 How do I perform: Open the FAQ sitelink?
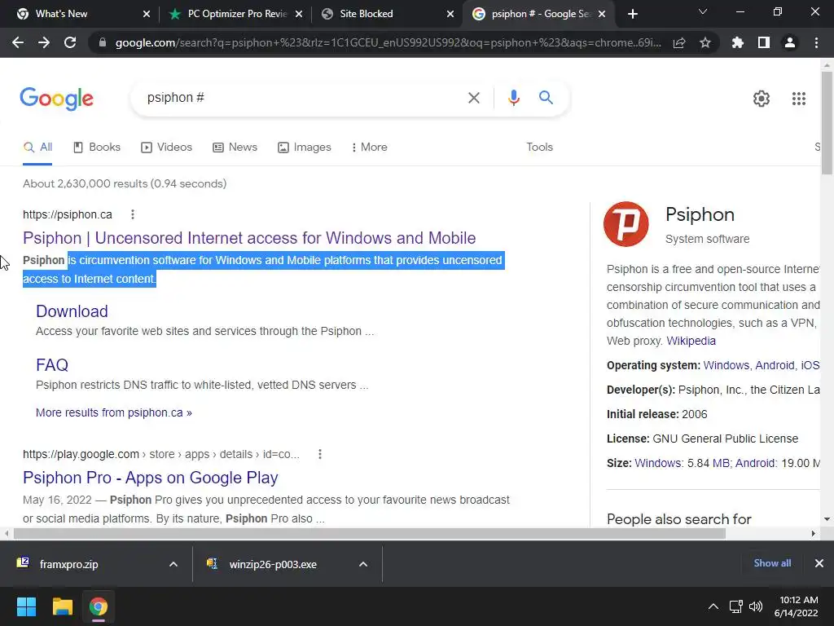pos(52,365)
